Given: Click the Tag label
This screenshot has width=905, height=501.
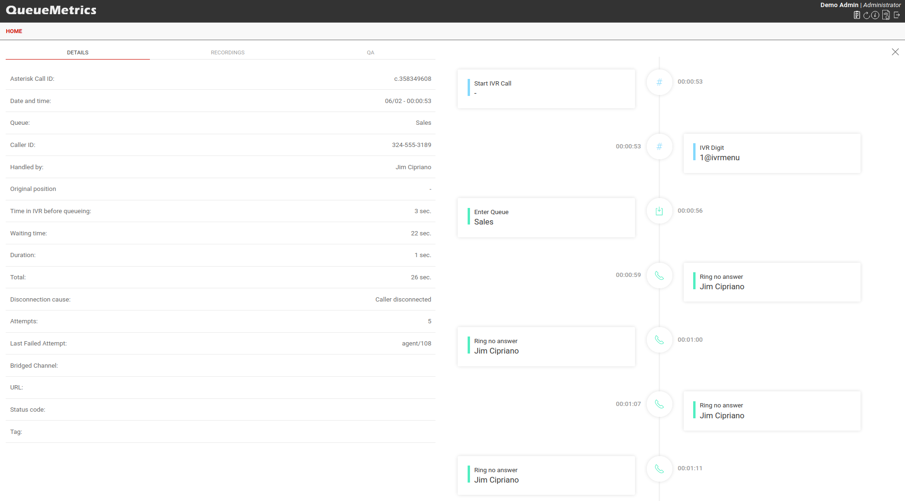Looking at the screenshot, I should point(16,432).
